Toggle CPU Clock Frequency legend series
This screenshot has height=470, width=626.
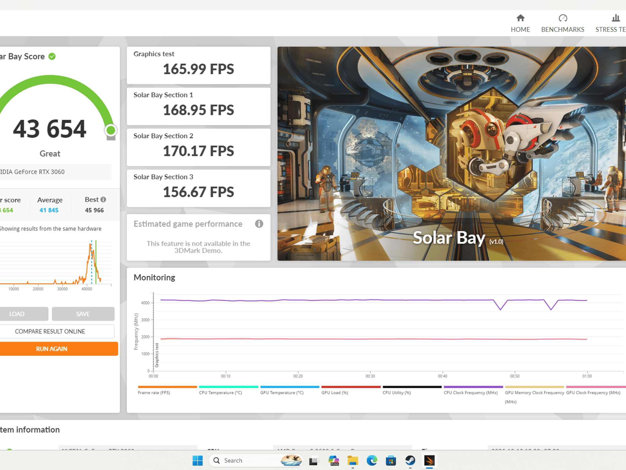point(473,391)
